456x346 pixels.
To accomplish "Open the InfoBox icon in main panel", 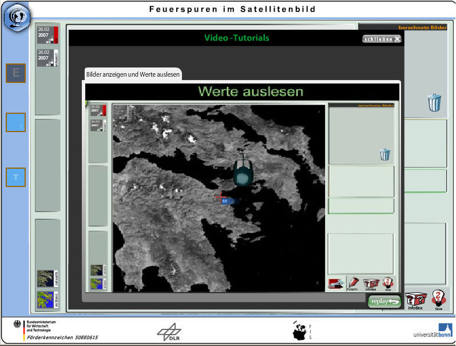I will pos(415,301).
